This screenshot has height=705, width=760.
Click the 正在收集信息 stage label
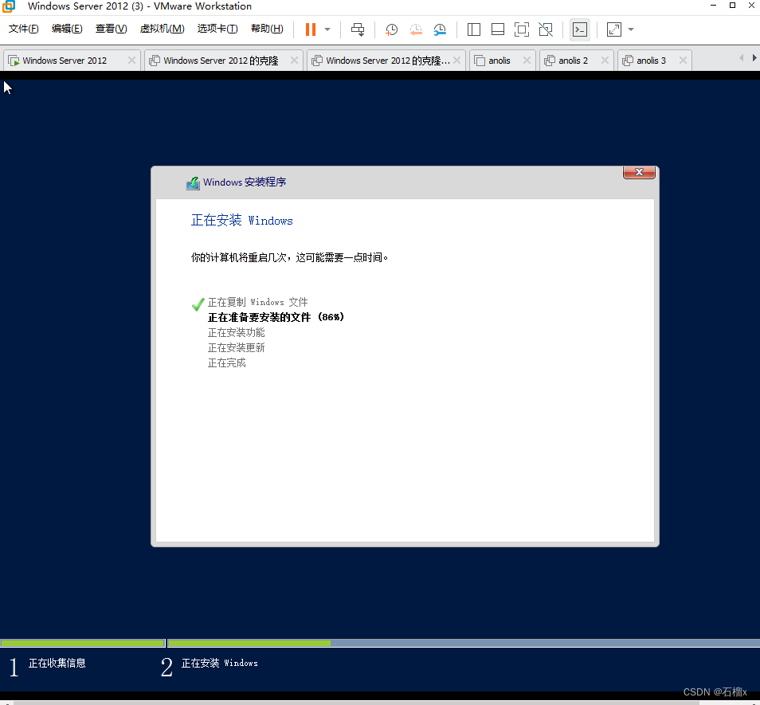(57, 663)
